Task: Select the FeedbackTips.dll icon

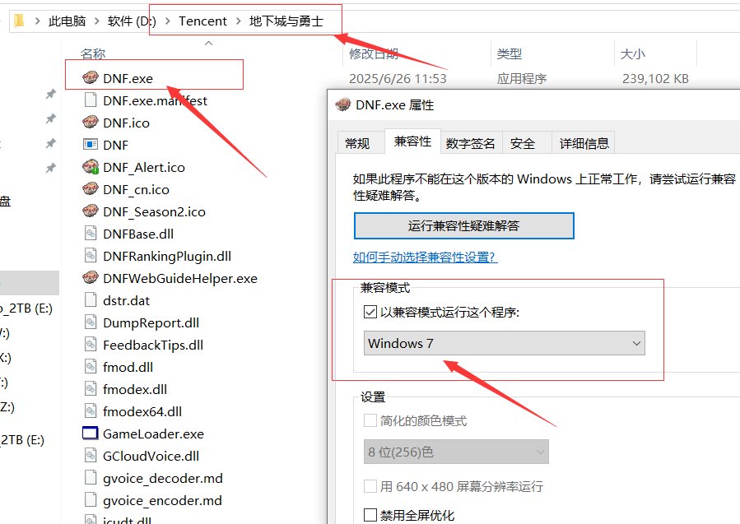Action: click(91, 344)
